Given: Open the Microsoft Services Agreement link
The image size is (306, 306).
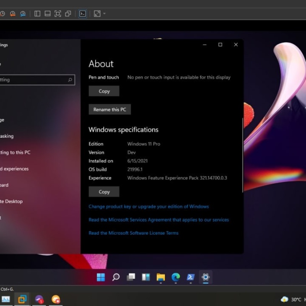Looking at the screenshot, I should pyautogui.click(x=159, y=220).
